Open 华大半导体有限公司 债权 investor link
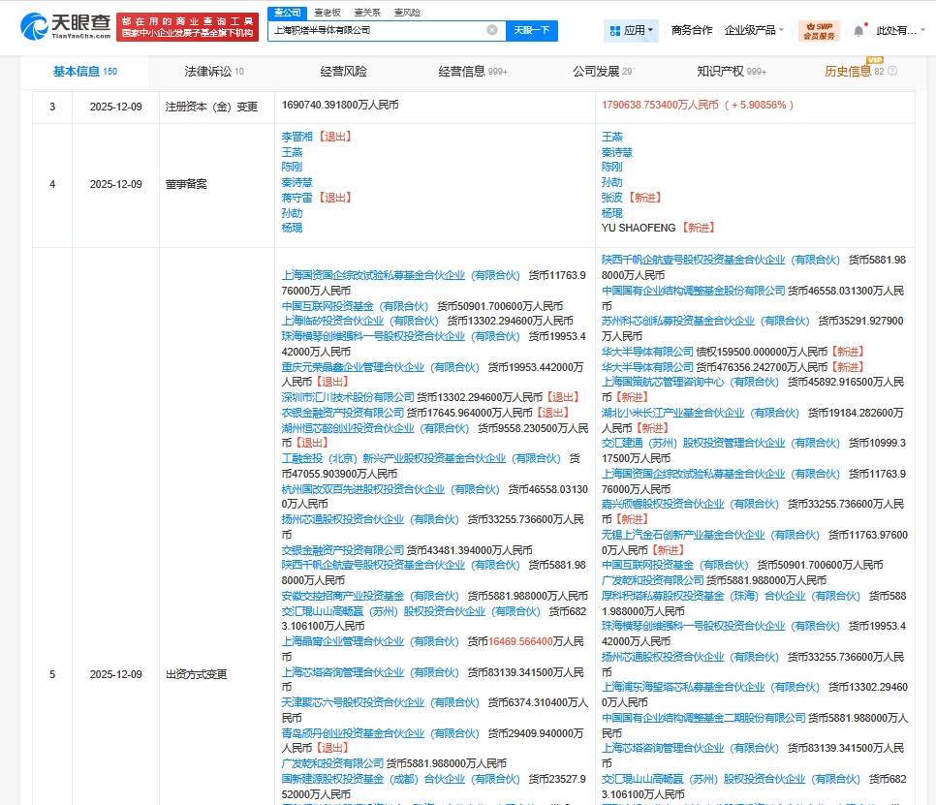 point(647,352)
